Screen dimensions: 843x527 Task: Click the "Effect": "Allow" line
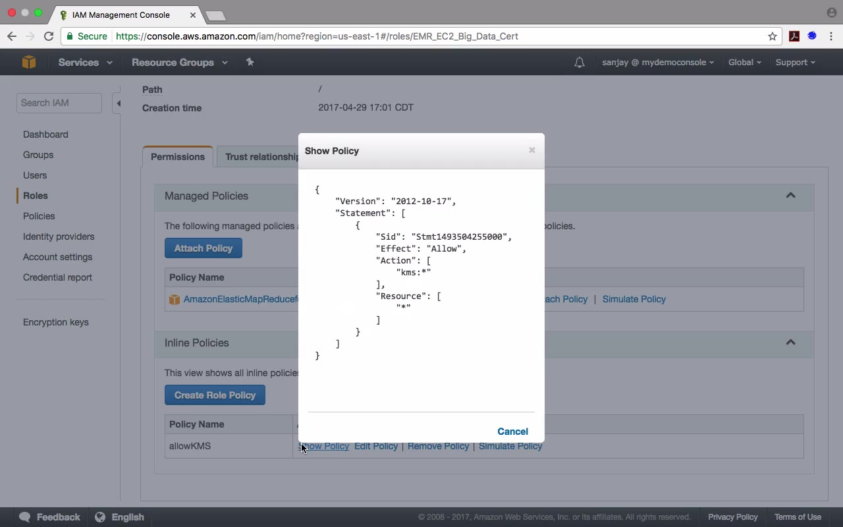click(421, 248)
